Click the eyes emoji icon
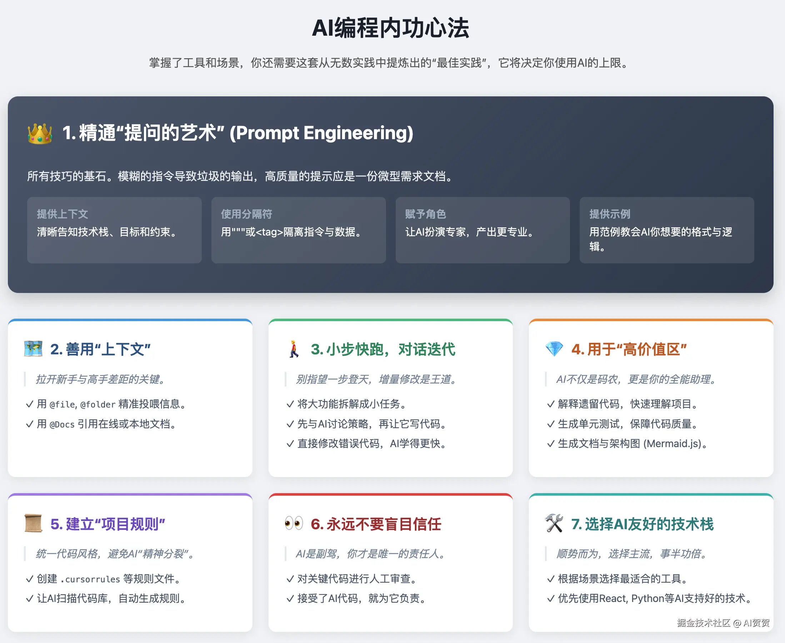Image resolution: width=785 pixels, height=643 pixels. point(294,523)
